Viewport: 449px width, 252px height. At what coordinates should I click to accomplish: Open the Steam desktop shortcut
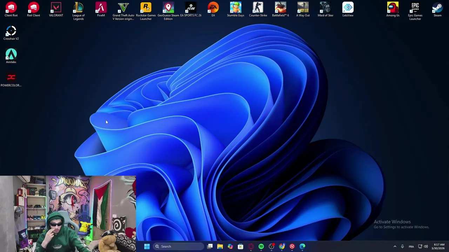pos(437,9)
